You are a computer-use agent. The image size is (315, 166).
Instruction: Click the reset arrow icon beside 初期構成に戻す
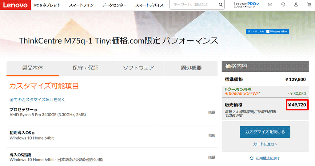point(252,158)
